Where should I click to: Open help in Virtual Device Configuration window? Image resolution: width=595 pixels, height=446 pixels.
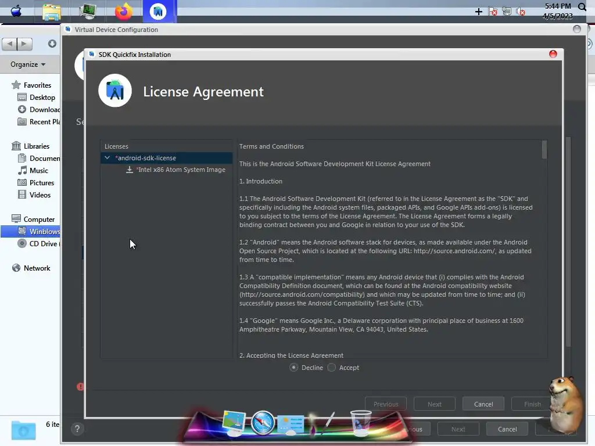pos(77,429)
